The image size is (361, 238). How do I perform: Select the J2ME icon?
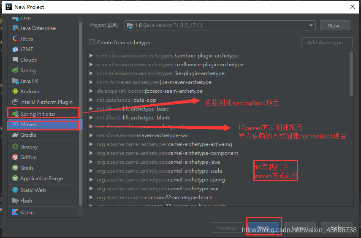coord(15,49)
